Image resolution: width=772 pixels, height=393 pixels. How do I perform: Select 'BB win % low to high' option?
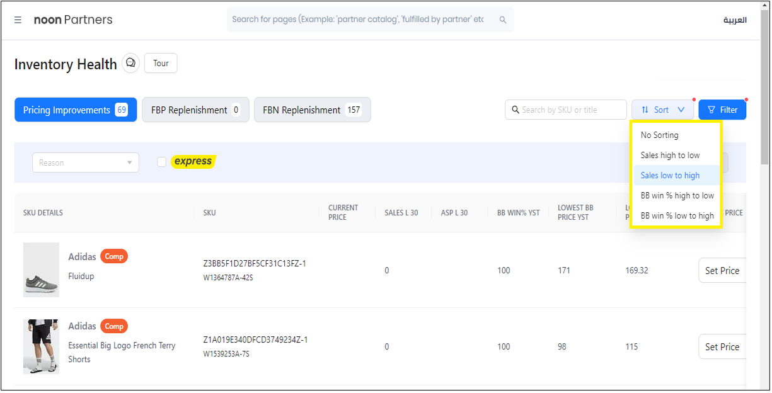click(x=677, y=215)
